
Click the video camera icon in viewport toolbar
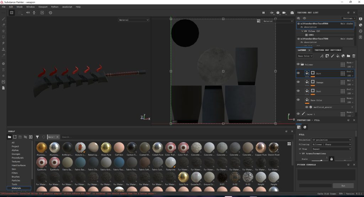coord(284,13)
